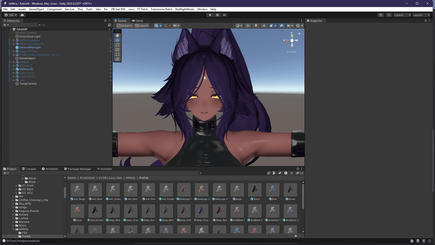Open Unity Cloud services icon
The height and width of the screenshot is (245, 435).
click(22, 15)
